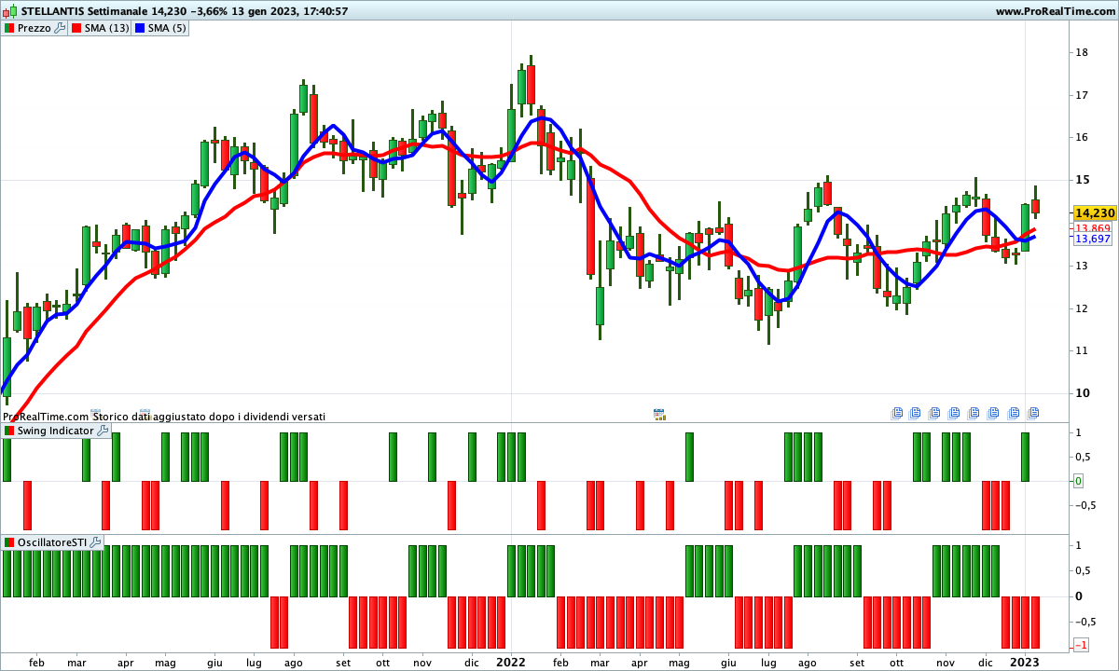
Task: Select the OscillatoreSTI panel label
Action: coord(52,541)
